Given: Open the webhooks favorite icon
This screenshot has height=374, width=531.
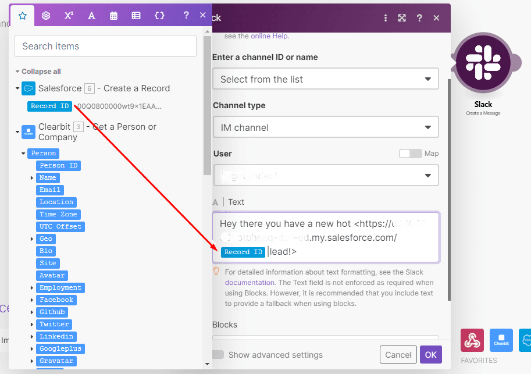Looking at the screenshot, I should pos(472,340).
